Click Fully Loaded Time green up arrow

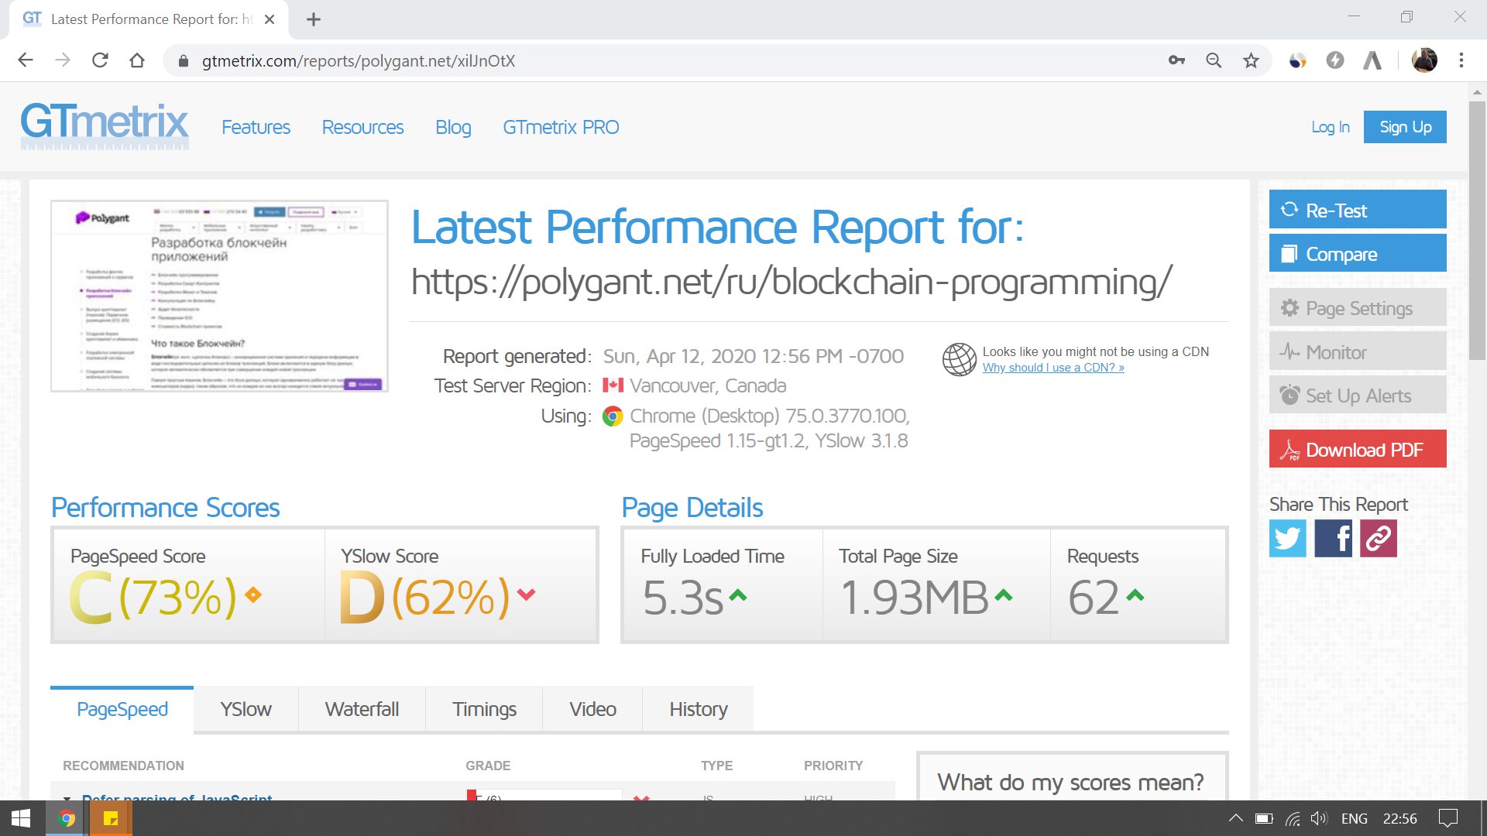pyautogui.click(x=738, y=594)
